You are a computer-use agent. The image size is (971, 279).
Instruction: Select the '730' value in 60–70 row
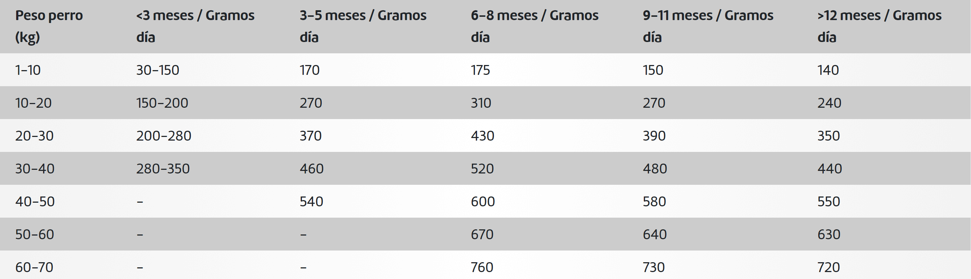coord(654,267)
